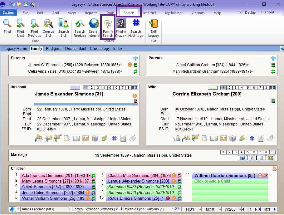Screen dimensions: 284x215
Task: Toggle wife's tag number 1
Action: [223, 88]
